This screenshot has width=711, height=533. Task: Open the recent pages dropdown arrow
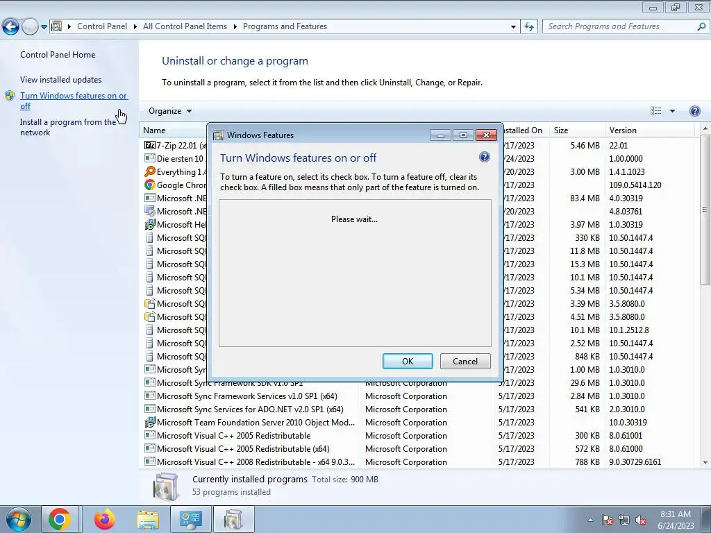pyautogui.click(x=44, y=27)
